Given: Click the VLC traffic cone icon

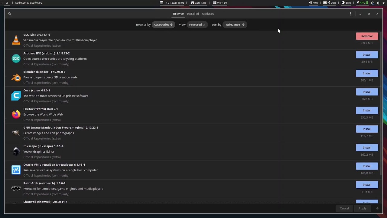Looking at the screenshot, I should [x=16, y=40].
